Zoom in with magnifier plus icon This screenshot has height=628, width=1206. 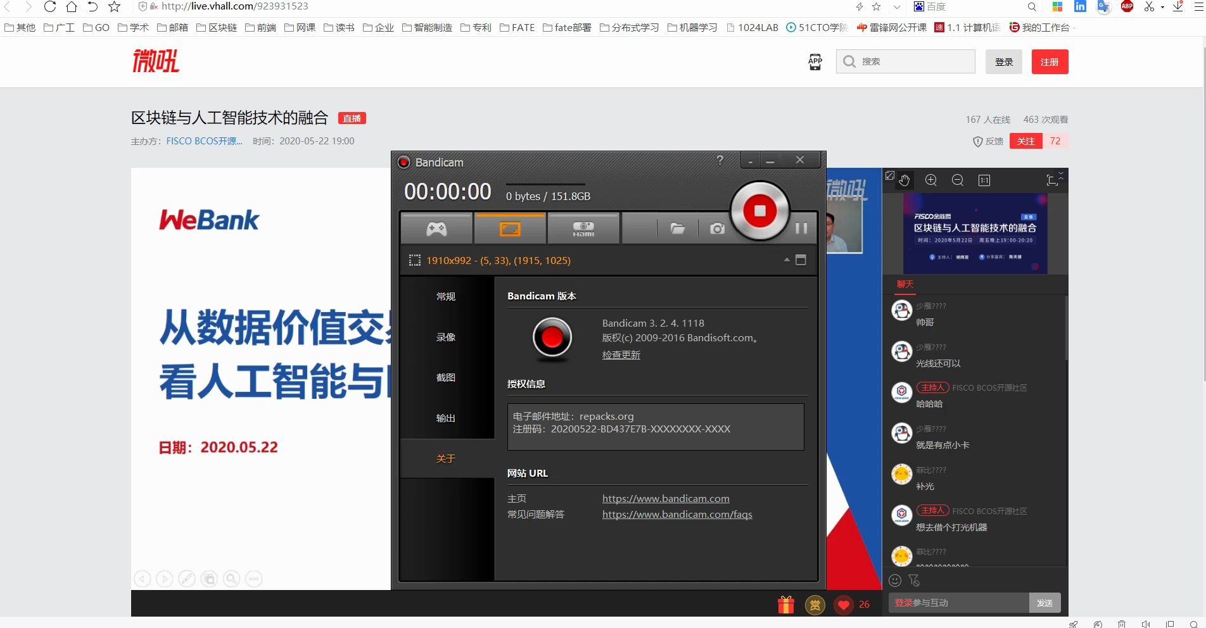click(x=931, y=180)
